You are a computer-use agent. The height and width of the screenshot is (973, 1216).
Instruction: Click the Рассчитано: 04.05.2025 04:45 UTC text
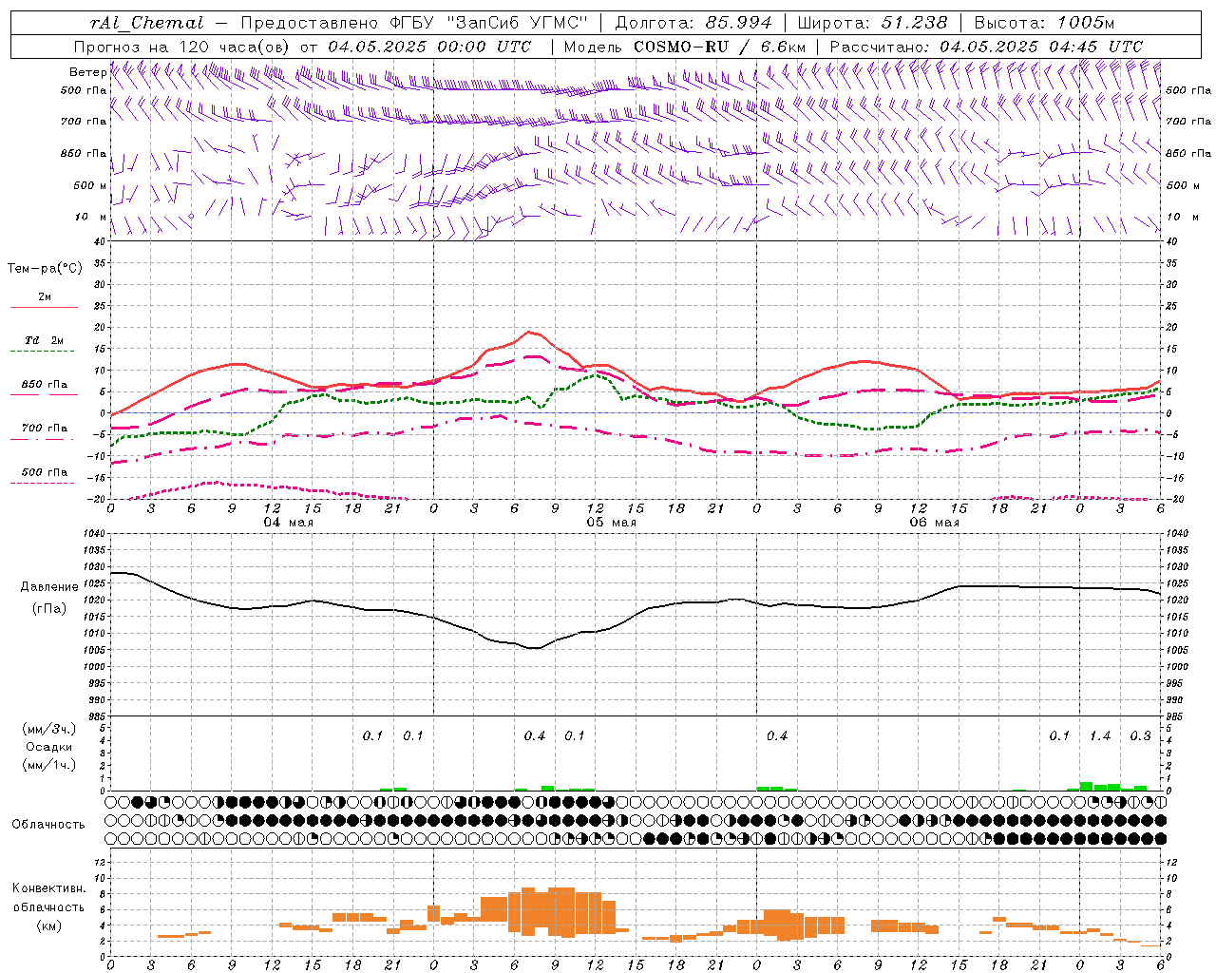[986, 47]
